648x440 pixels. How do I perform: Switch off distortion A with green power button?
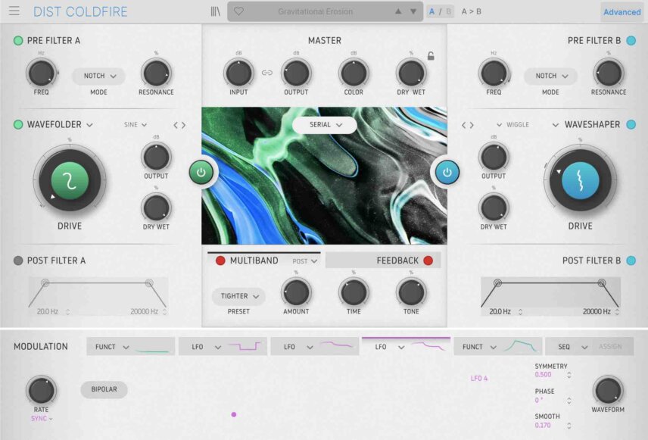(201, 172)
